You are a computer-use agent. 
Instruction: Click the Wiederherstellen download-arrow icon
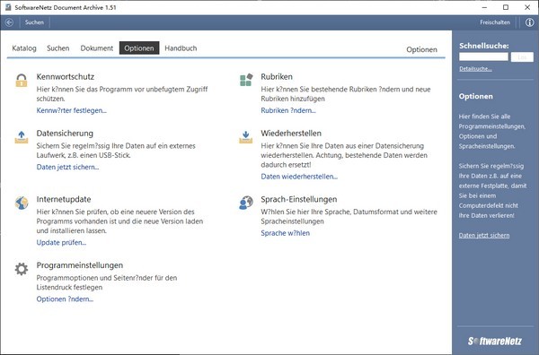click(246, 137)
